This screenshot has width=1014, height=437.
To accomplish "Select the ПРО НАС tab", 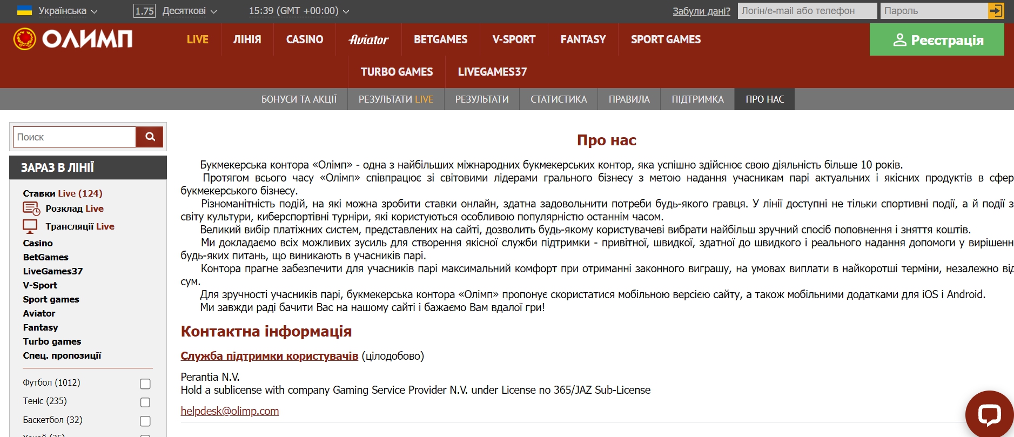I will (x=765, y=99).
